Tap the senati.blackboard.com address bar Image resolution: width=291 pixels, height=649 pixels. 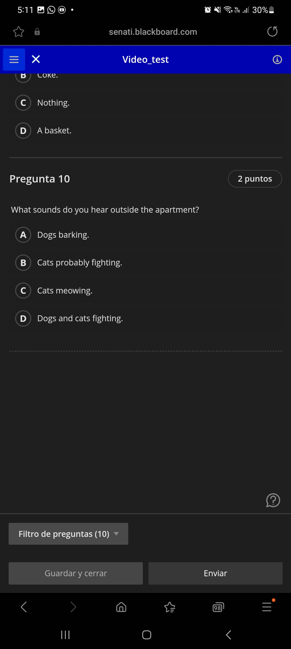pyautogui.click(x=153, y=32)
